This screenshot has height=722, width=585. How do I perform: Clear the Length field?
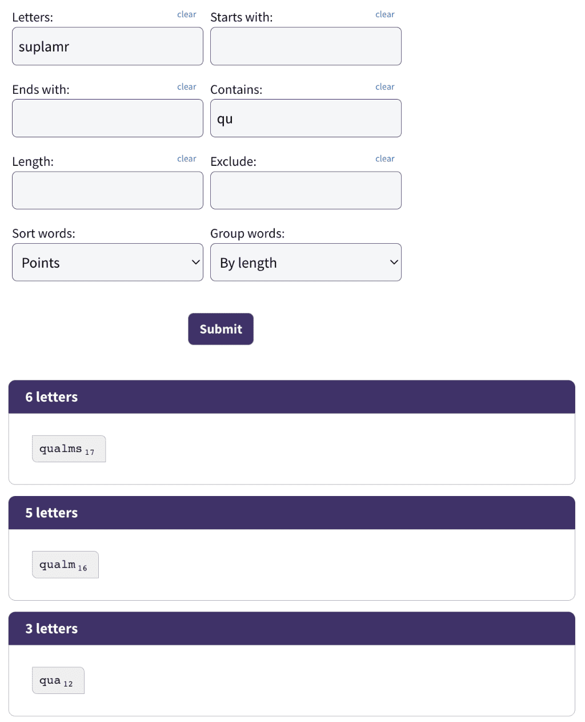tap(186, 158)
